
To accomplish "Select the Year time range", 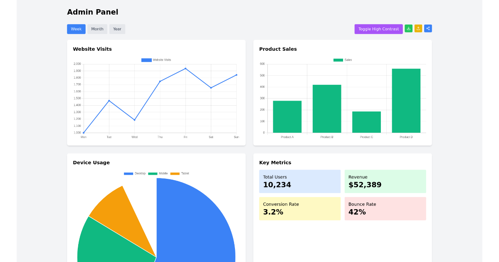I will tap(117, 29).
